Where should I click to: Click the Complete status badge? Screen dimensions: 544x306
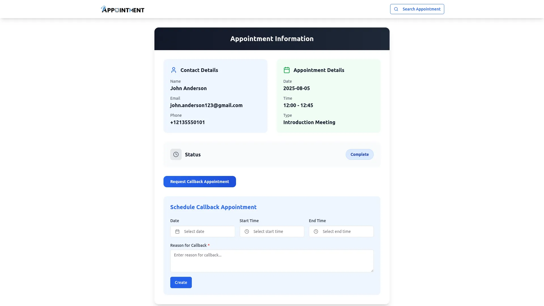(359, 154)
